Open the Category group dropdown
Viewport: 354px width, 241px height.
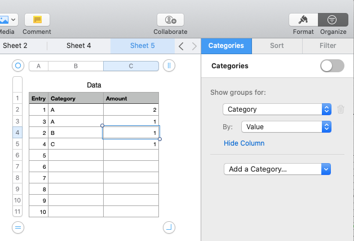pos(276,109)
